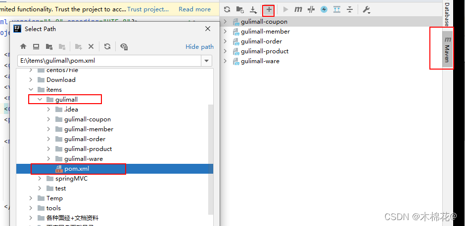Go to Desktop directory icon
This screenshot has height=226, width=465.
[x=36, y=46]
